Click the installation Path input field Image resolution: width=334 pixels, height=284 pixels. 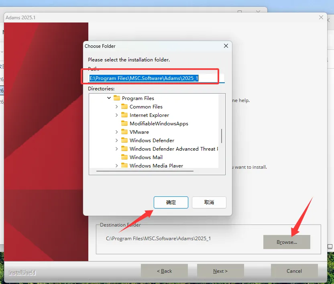[156, 78]
